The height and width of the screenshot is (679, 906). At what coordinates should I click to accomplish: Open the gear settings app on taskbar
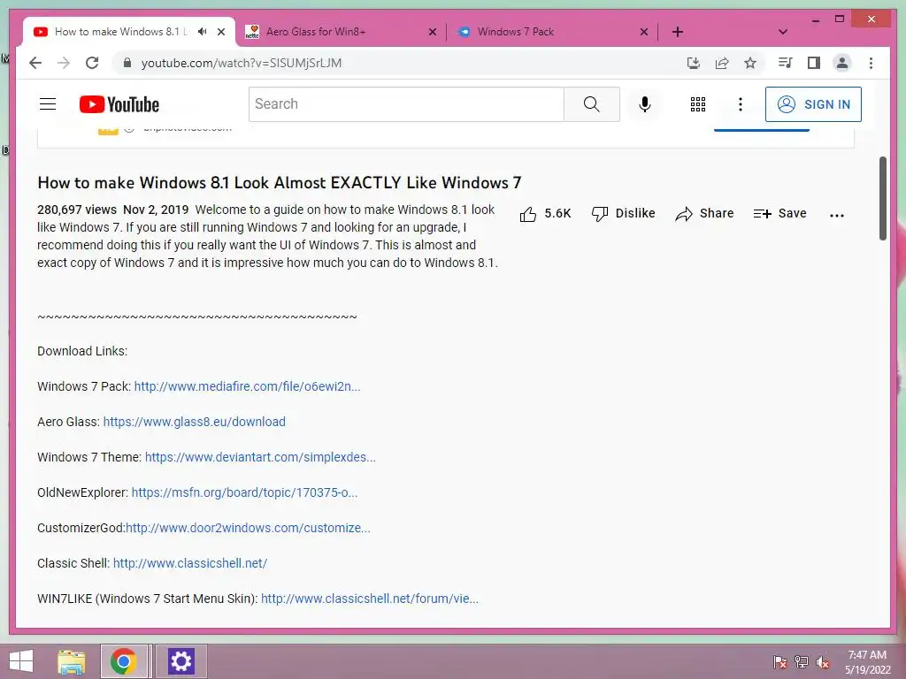point(180,661)
